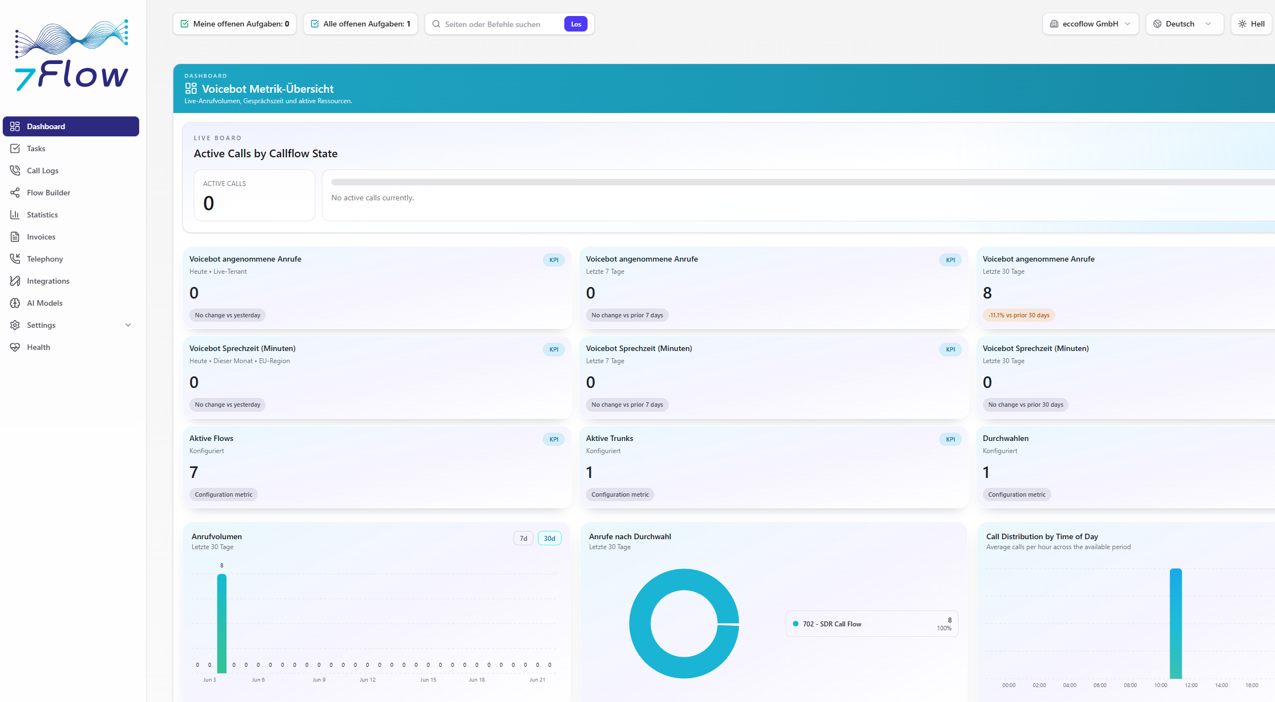Click the globe icon beside Deutsch
Screen dimensions: 1275x702
(1157, 24)
